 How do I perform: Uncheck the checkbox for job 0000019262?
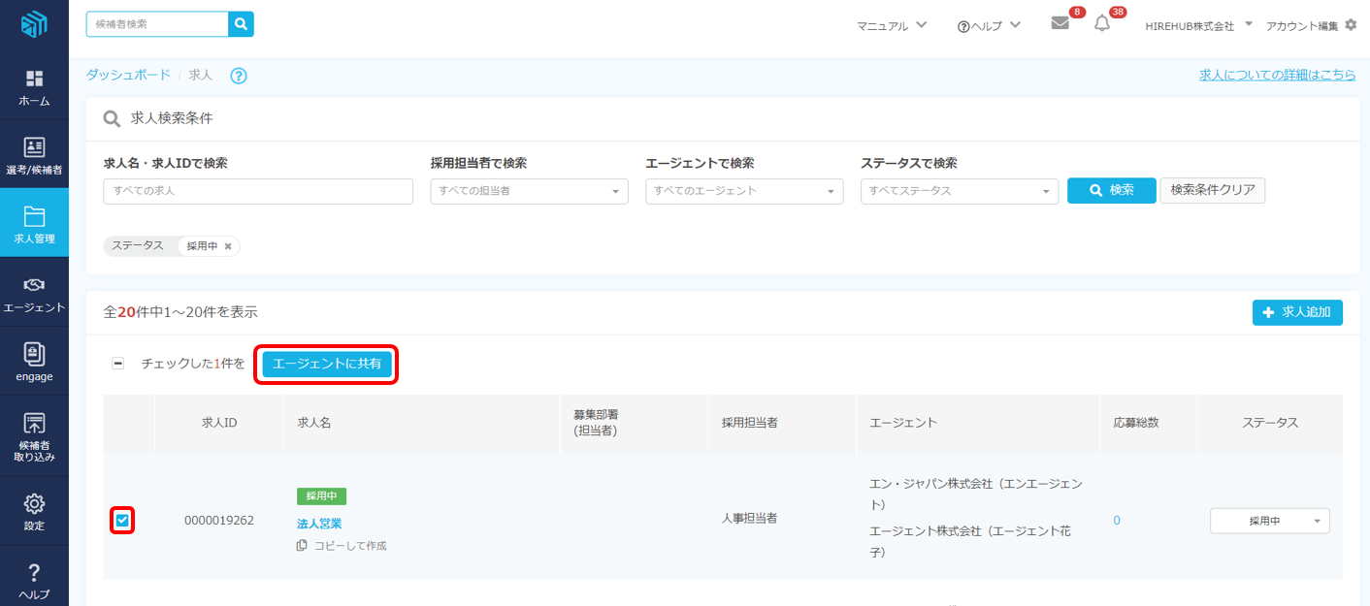click(122, 521)
